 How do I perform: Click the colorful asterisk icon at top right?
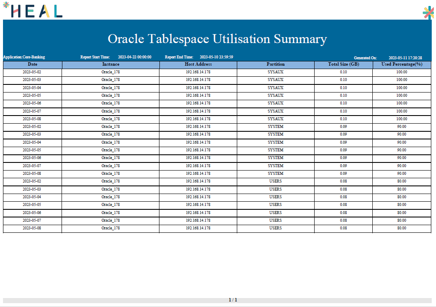pos(428,13)
